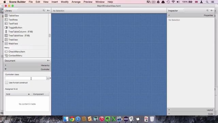Select the WebView icon
Image resolution: width=218 pixels, height=123 pixels.
6,44
